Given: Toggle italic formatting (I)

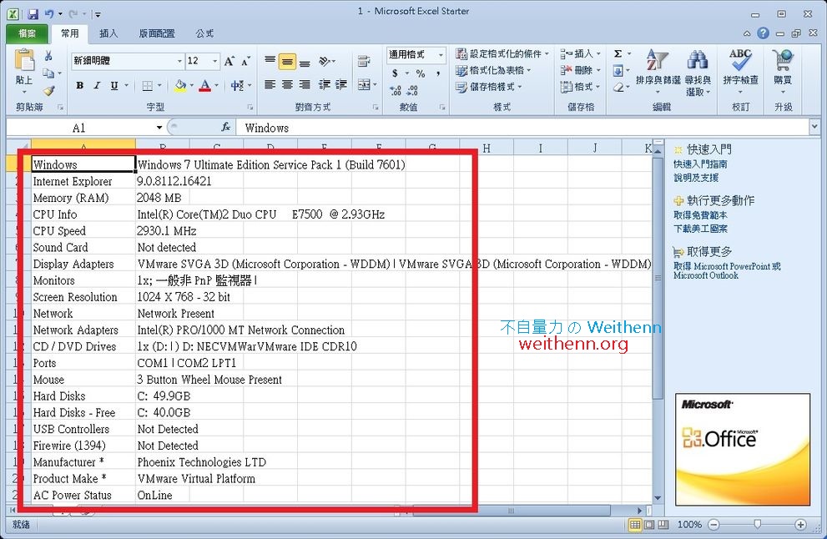Looking at the screenshot, I should (97, 85).
